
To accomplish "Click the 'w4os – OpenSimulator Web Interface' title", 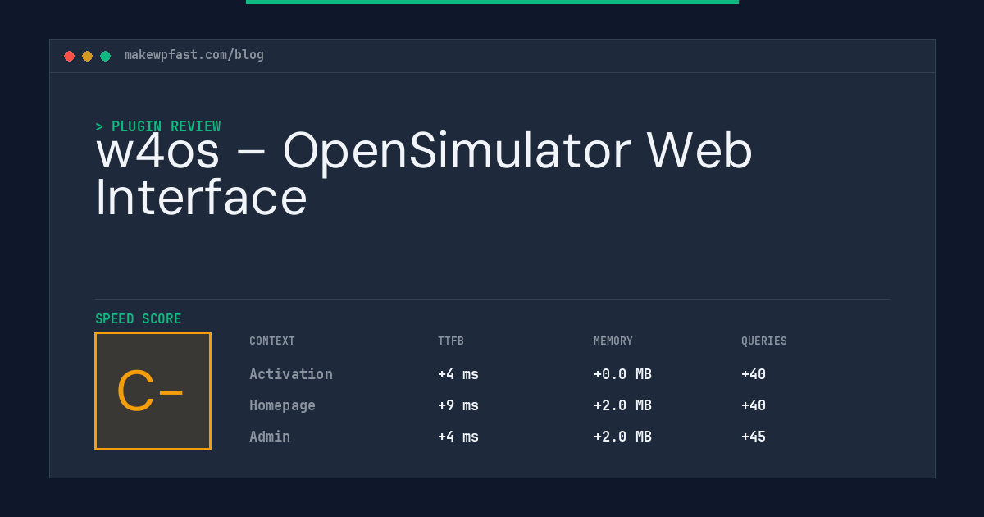I will (424, 174).
